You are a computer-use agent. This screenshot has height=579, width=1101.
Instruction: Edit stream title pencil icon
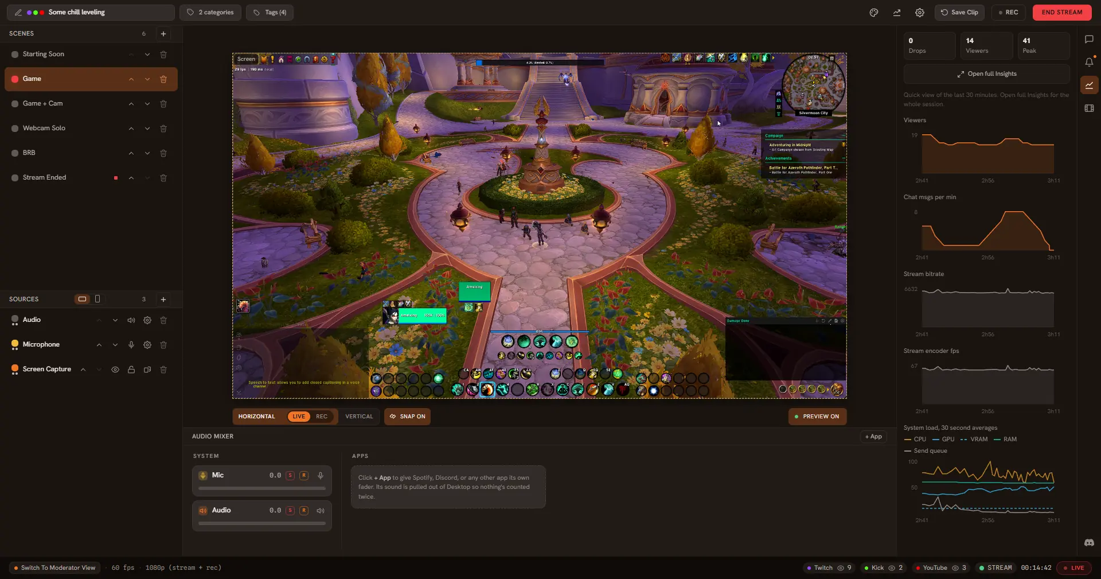[18, 13]
